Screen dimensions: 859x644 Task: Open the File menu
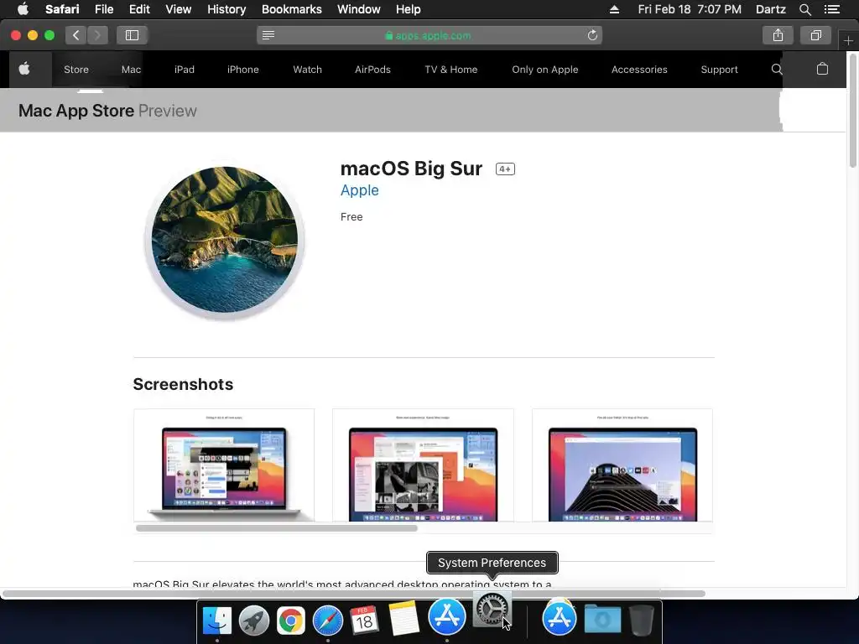click(x=103, y=9)
